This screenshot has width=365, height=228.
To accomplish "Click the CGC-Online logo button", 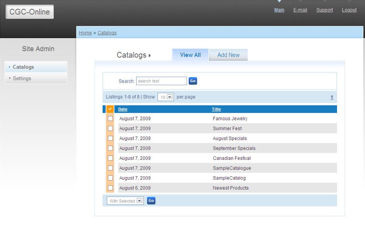I will (x=30, y=11).
